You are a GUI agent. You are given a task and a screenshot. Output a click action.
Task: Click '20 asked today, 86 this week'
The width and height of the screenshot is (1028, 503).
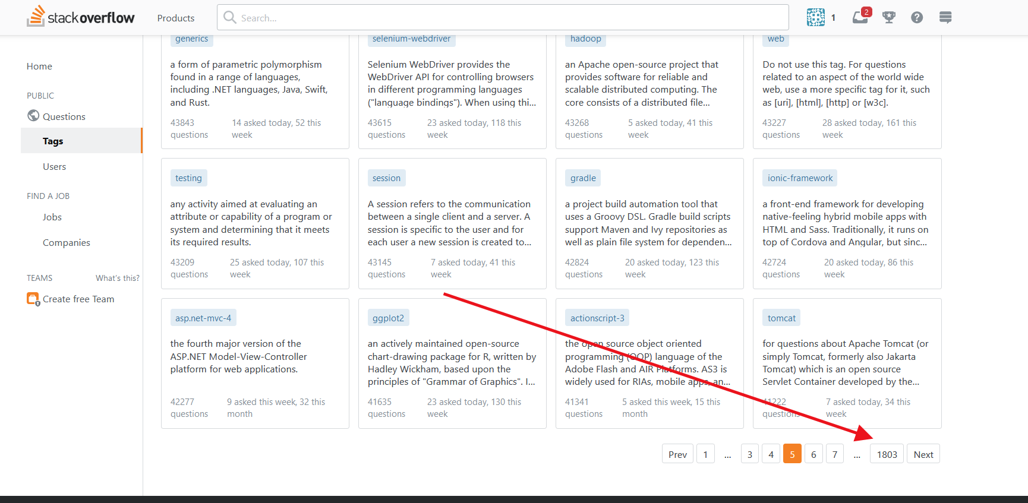tap(869, 268)
